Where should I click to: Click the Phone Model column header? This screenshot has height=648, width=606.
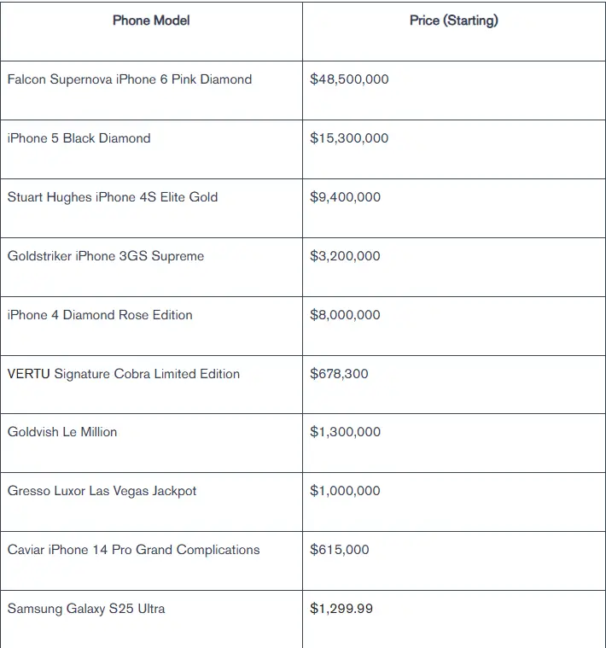[x=151, y=32]
